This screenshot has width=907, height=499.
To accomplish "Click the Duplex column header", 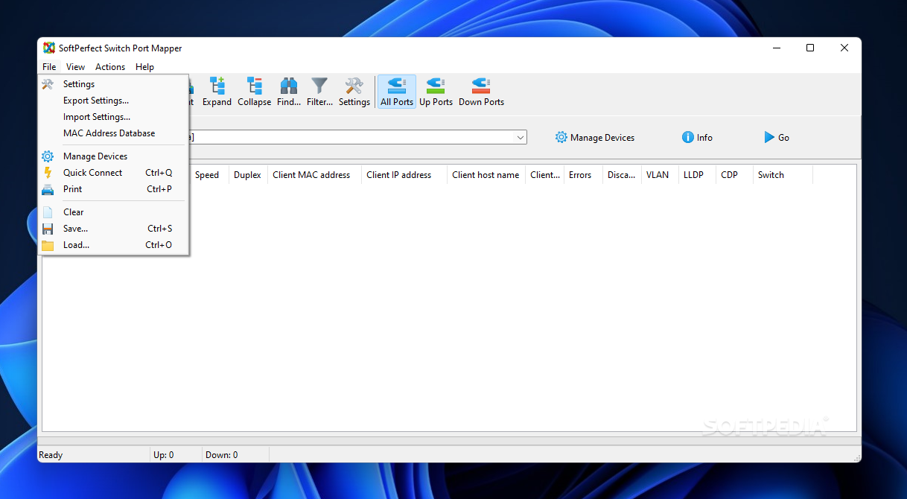I will click(x=248, y=175).
